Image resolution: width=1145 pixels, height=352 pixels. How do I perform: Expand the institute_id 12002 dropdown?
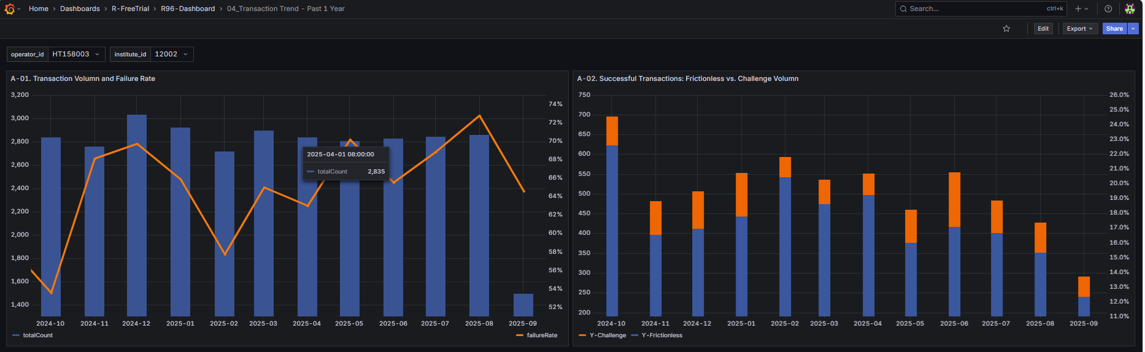tap(171, 55)
